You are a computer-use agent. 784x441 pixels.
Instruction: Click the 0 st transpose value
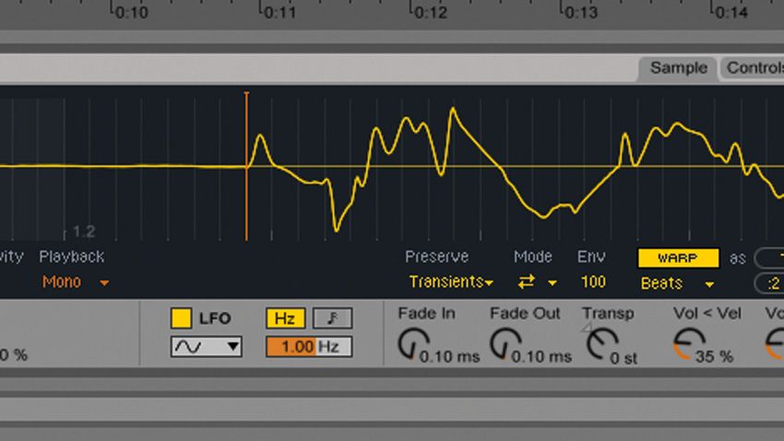point(623,358)
